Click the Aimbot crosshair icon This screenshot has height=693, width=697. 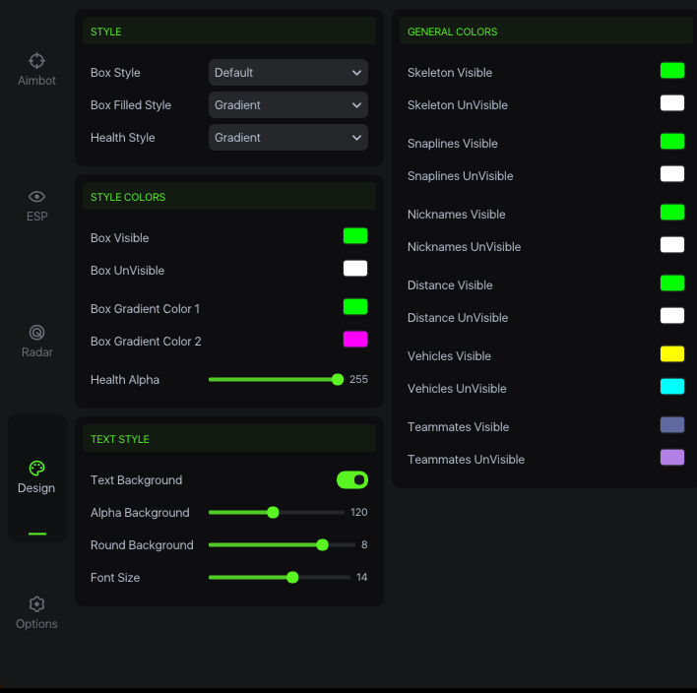37,61
